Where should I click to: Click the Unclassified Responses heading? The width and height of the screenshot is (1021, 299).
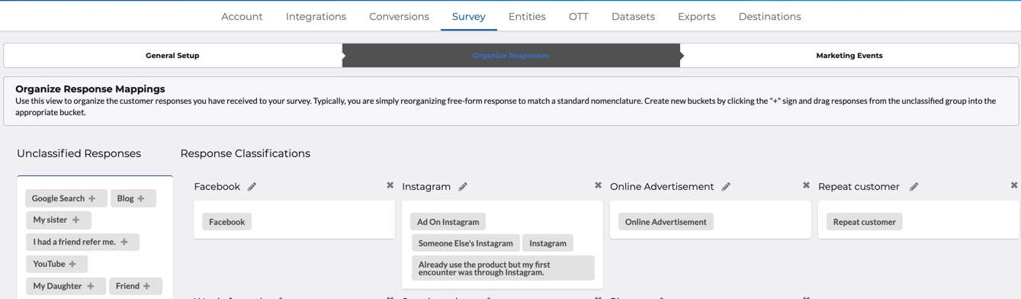pos(79,153)
